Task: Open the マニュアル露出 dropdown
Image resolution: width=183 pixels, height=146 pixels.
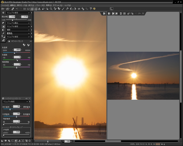Action: [x=18, y=23]
